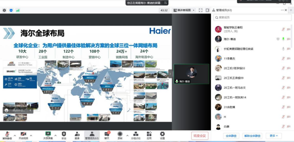
Task: Select the 海尔-曹迪 video thumbnail
Action: click(x=191, y=74)
